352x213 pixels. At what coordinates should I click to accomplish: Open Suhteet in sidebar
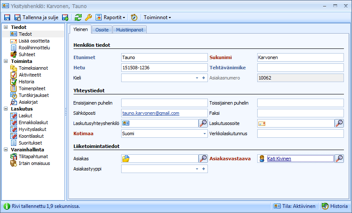pyautogui.click(x=23, y=54)
